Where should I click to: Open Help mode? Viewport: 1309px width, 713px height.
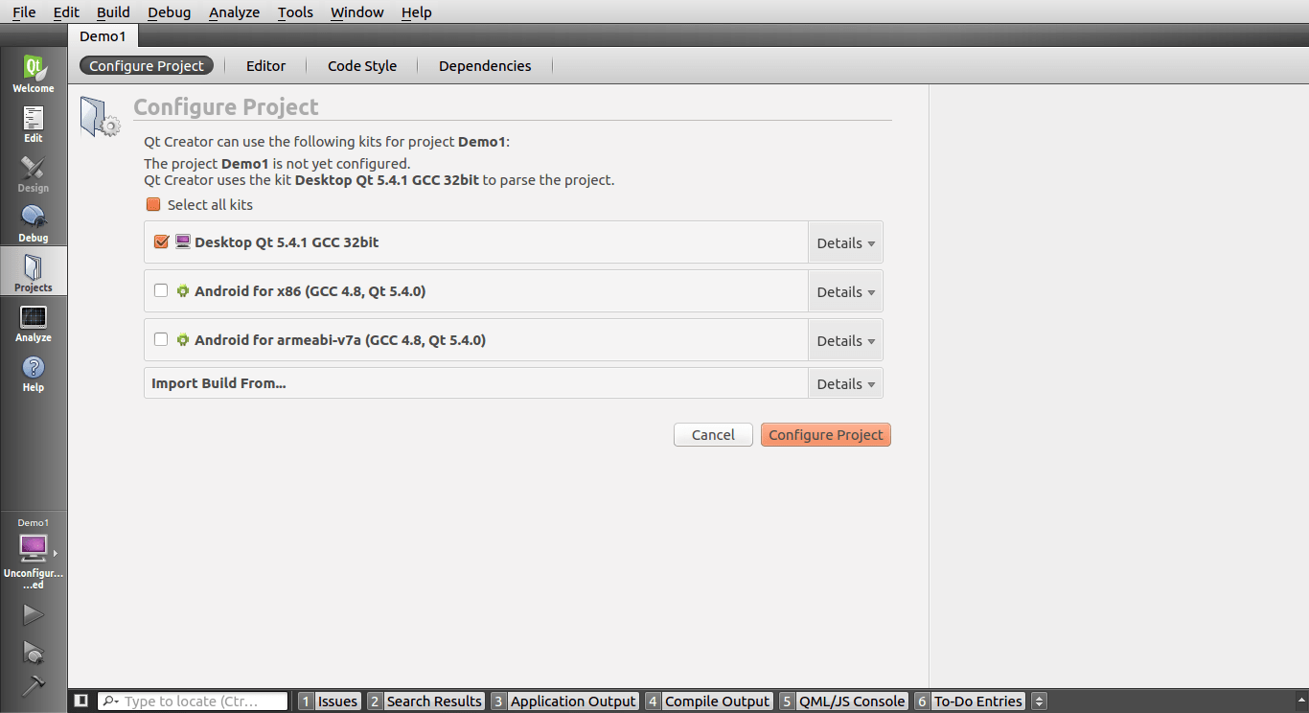pos(34,374)
